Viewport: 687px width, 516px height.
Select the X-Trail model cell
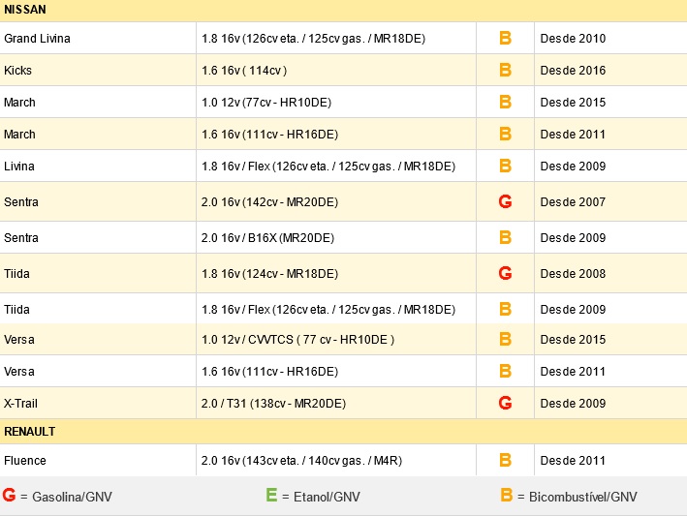pos(98,403)
